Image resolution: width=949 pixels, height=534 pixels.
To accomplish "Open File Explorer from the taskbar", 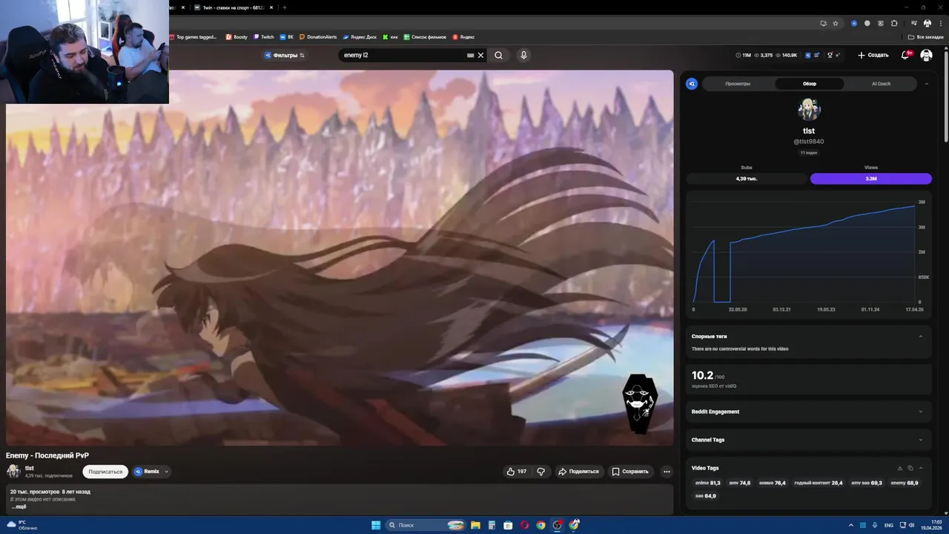I will click(475, 525).
